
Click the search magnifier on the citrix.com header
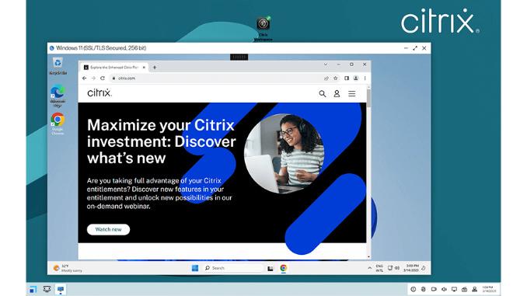click(323, 94)
